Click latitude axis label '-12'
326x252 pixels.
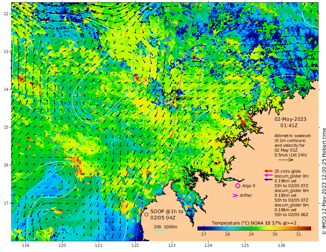click(6, 14)
